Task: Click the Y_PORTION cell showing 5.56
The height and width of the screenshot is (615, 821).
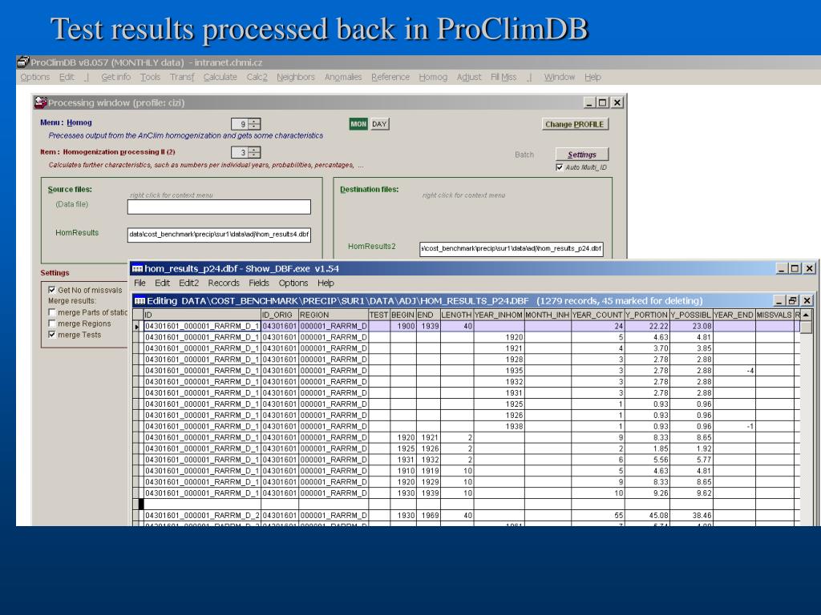Action: pyautogui.click(x=647, y=460)
